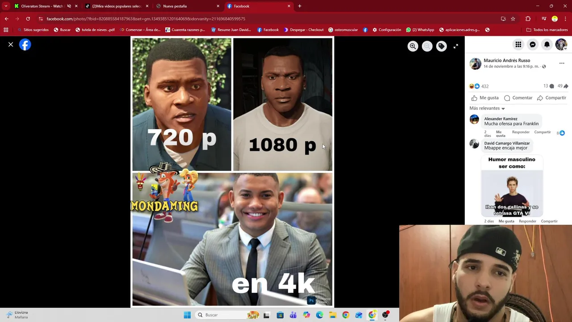572x322 pixels.
Task: Like Alexander Ramírez's comment
Action: tap(500, 134)
